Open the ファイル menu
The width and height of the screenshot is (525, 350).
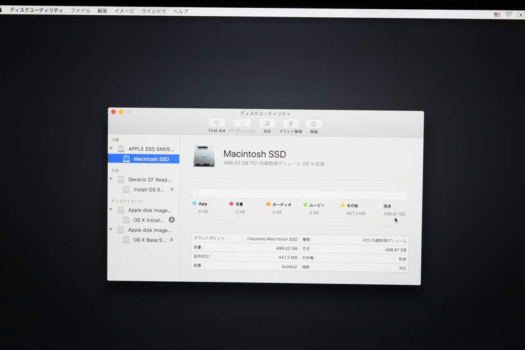pyautogui.click(x=80, y=11)
